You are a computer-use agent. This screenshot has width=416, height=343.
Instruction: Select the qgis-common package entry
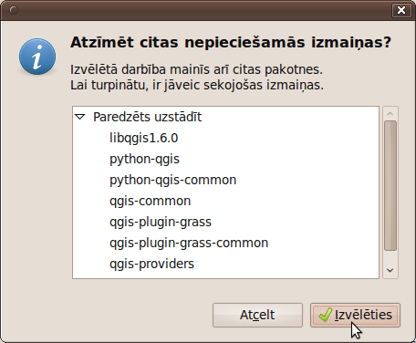tap(225, 201)
